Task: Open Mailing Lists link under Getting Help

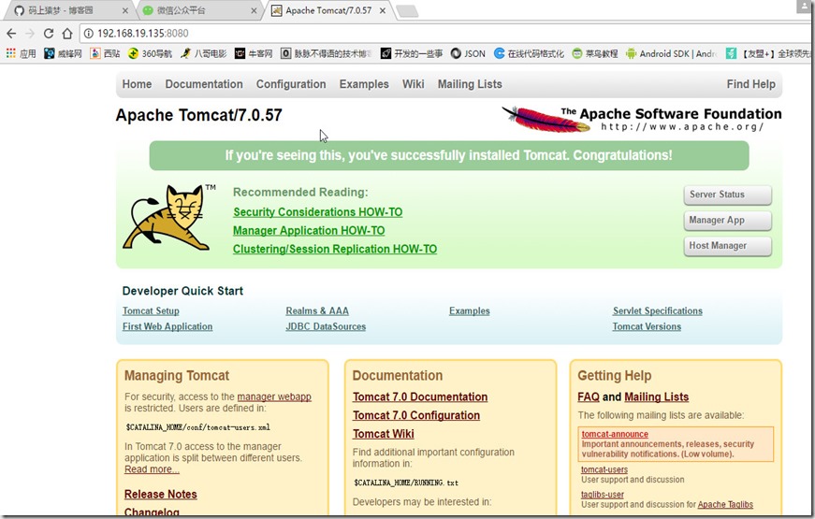Action: (657, 396)
